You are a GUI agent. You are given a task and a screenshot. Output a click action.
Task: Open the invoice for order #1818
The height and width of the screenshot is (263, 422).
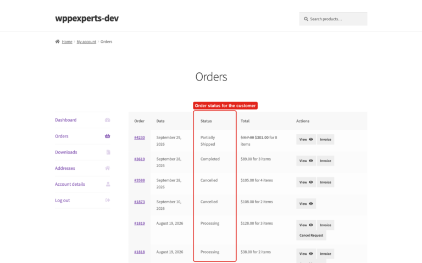pyautogui.click(x=325, y=254)
